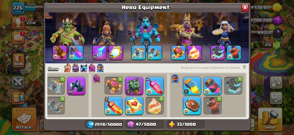Tap the Attack! map button
This screenshot has width=294, height=135.
coord(24,120)
